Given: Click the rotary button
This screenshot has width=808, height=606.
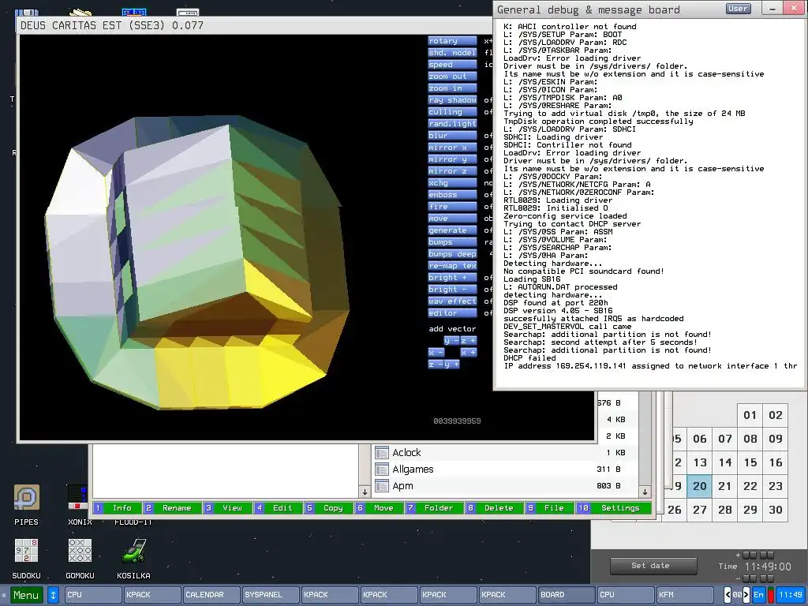Looking at the screenshot, I should click(x=452, y=41).
